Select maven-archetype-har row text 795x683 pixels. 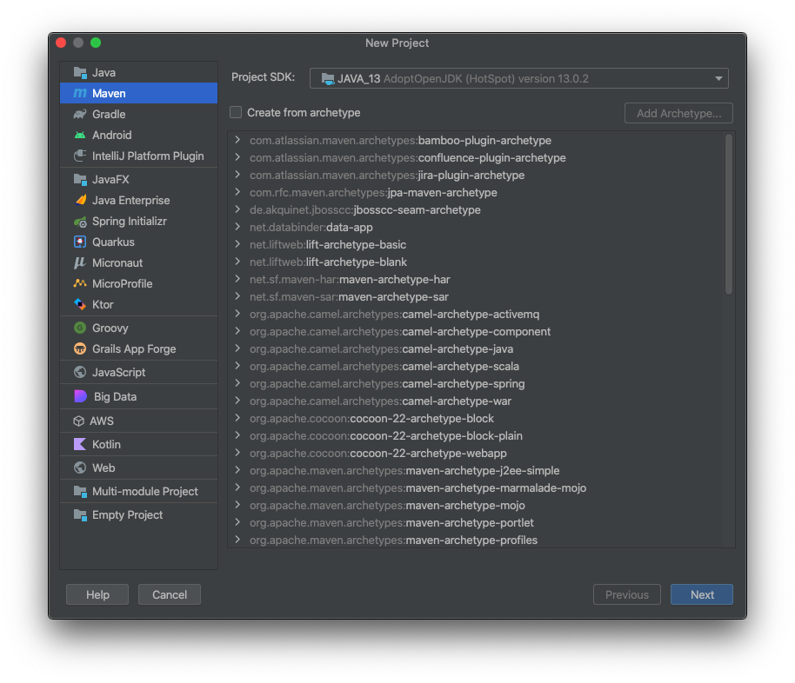(350, 279)
